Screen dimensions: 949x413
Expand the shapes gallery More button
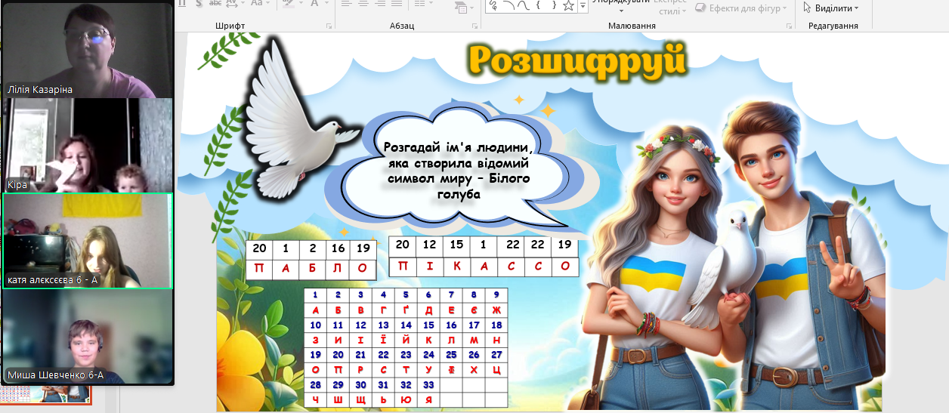583,6
